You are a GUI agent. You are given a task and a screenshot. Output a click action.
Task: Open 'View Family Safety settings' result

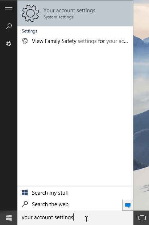[x=75, y=41]
